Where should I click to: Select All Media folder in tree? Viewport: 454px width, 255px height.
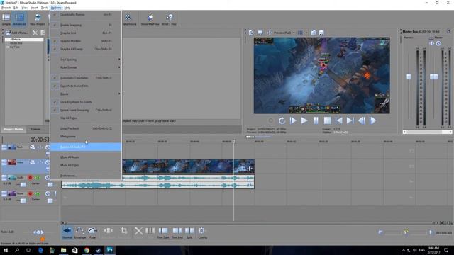pos(15,40)
